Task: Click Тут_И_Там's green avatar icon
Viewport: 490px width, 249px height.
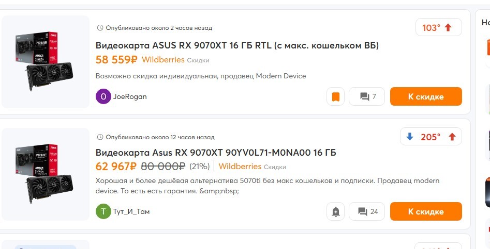Action: coord(103,211)
